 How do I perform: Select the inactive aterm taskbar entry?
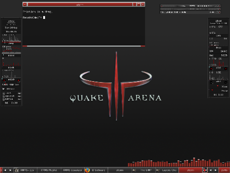pyautogui.click(x=120, y=170)
